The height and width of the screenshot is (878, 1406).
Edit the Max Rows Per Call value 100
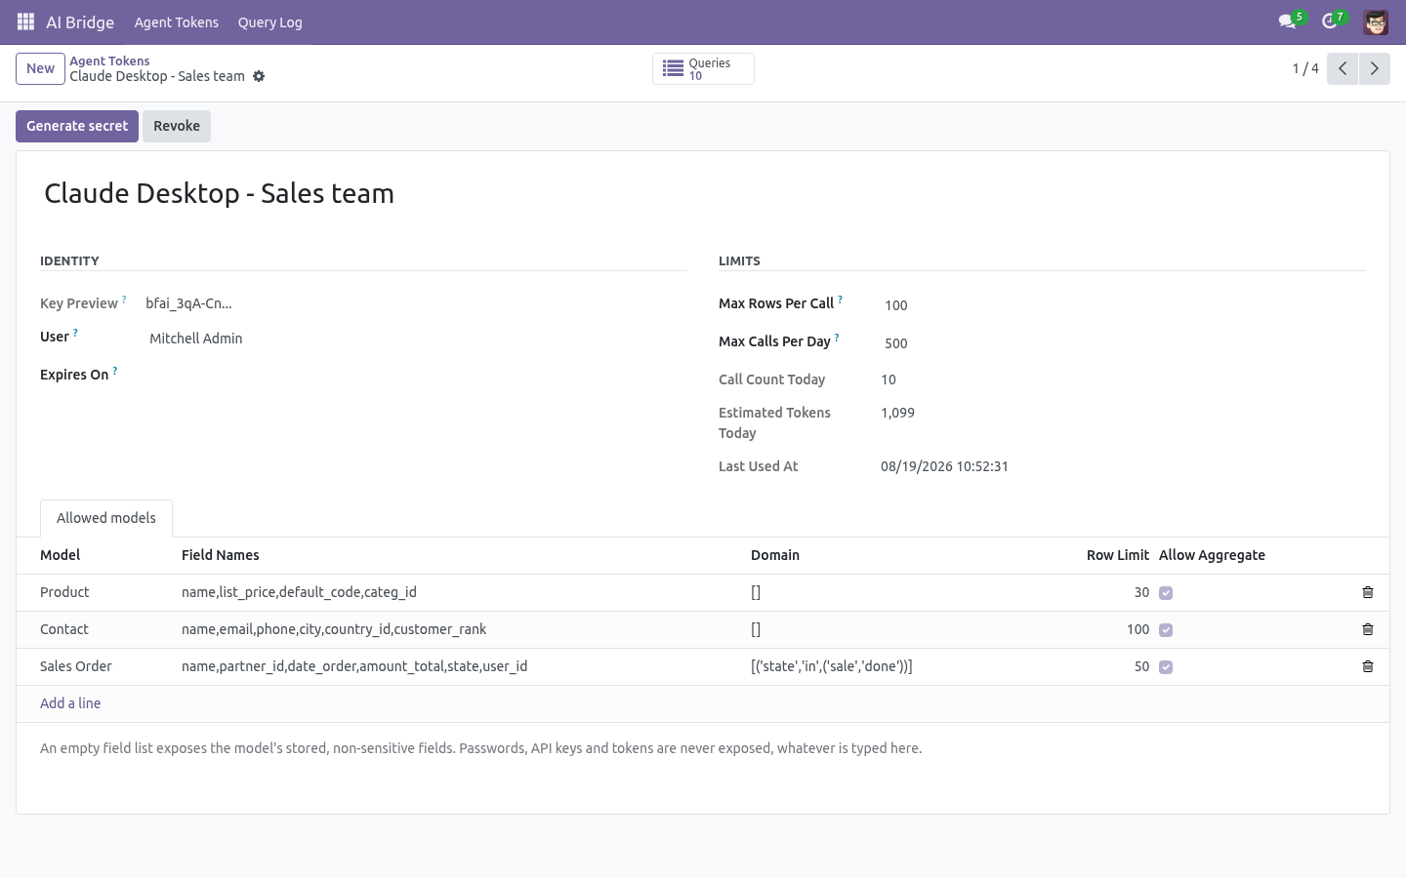(1123, 305)
